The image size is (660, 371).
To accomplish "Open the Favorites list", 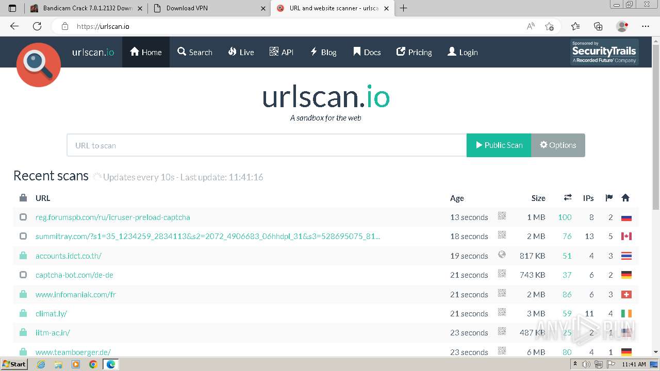I will [x=575, y=26].
